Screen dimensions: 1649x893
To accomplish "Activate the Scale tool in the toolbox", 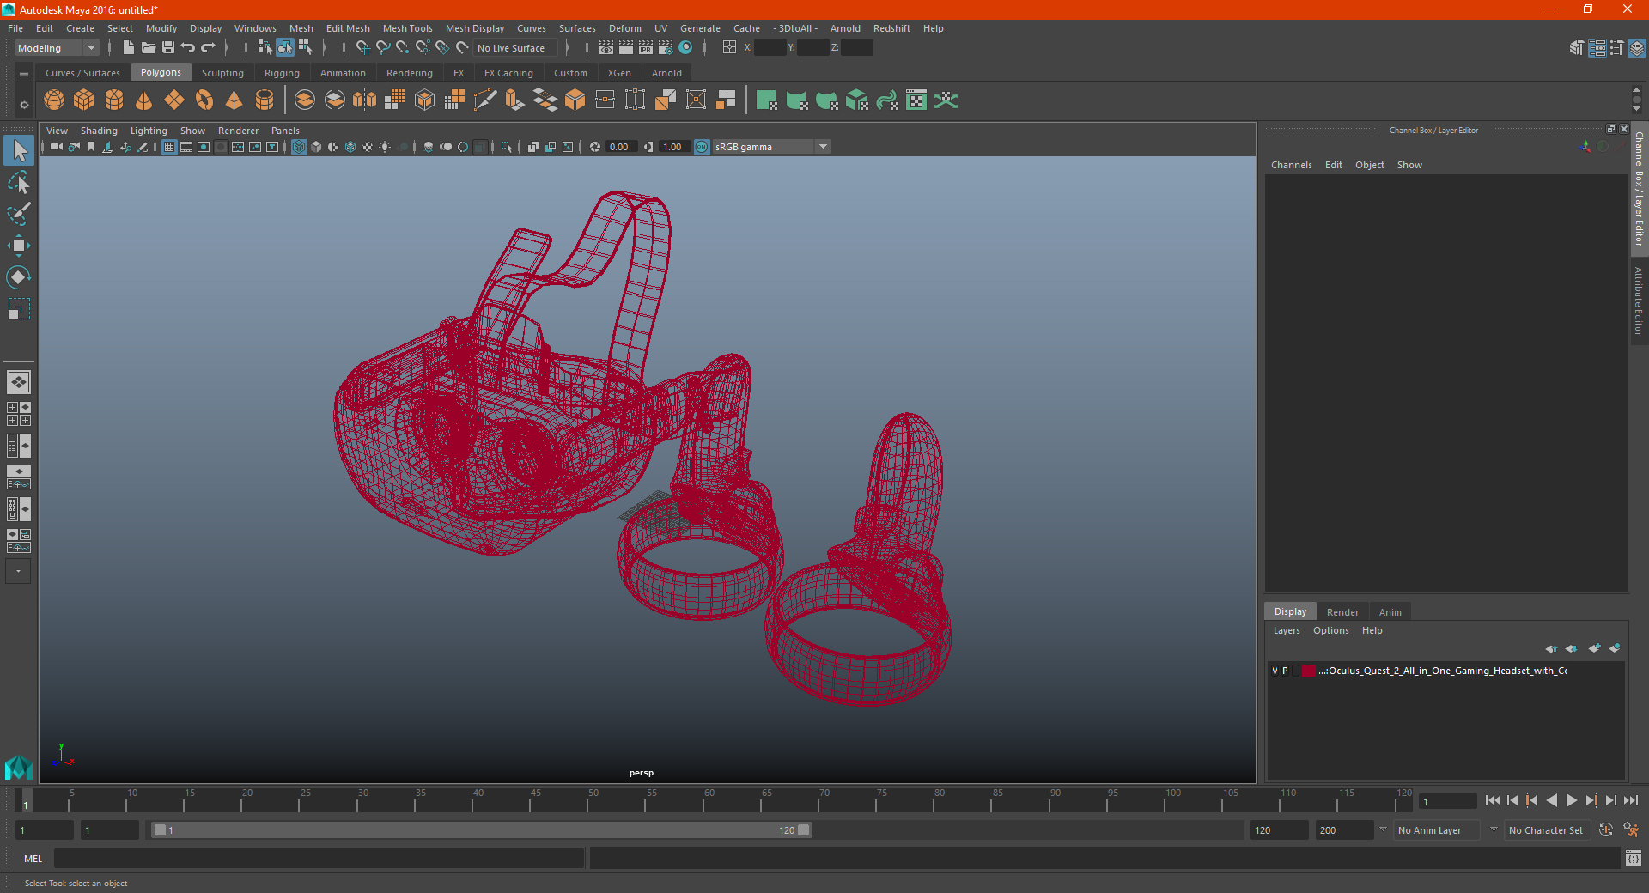I will pyautogui.click(x=18, y=309).
